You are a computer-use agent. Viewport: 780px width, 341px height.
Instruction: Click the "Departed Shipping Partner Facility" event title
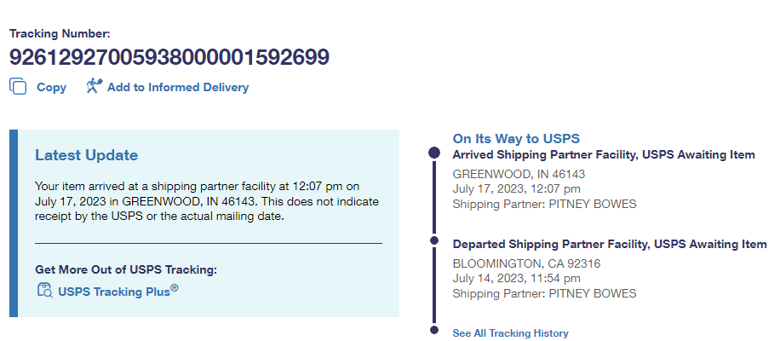coord(609,244)
